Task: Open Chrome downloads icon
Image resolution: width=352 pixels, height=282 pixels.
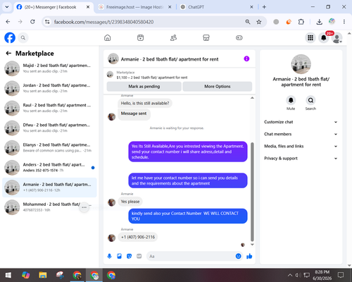Action: pos(319,22)
